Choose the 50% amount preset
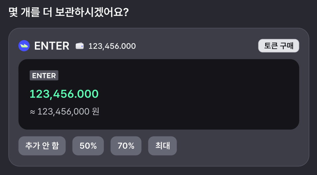 [88, 146]
